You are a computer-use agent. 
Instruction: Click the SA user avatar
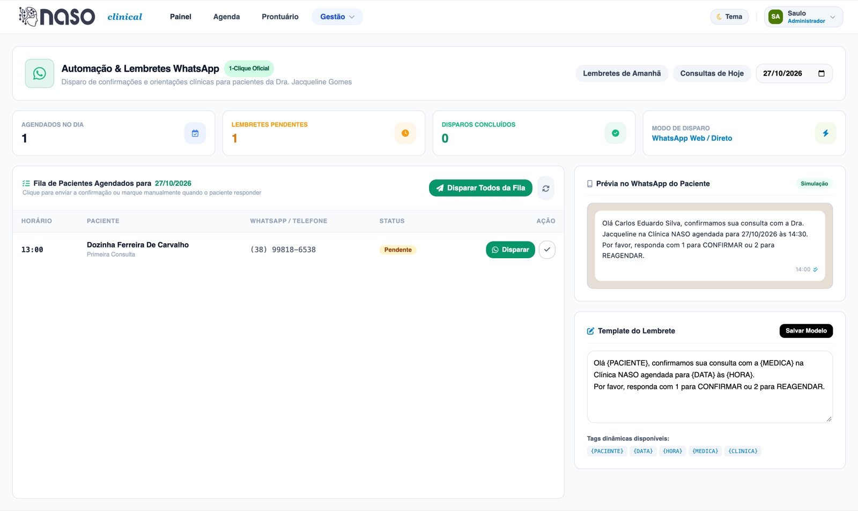775,17
